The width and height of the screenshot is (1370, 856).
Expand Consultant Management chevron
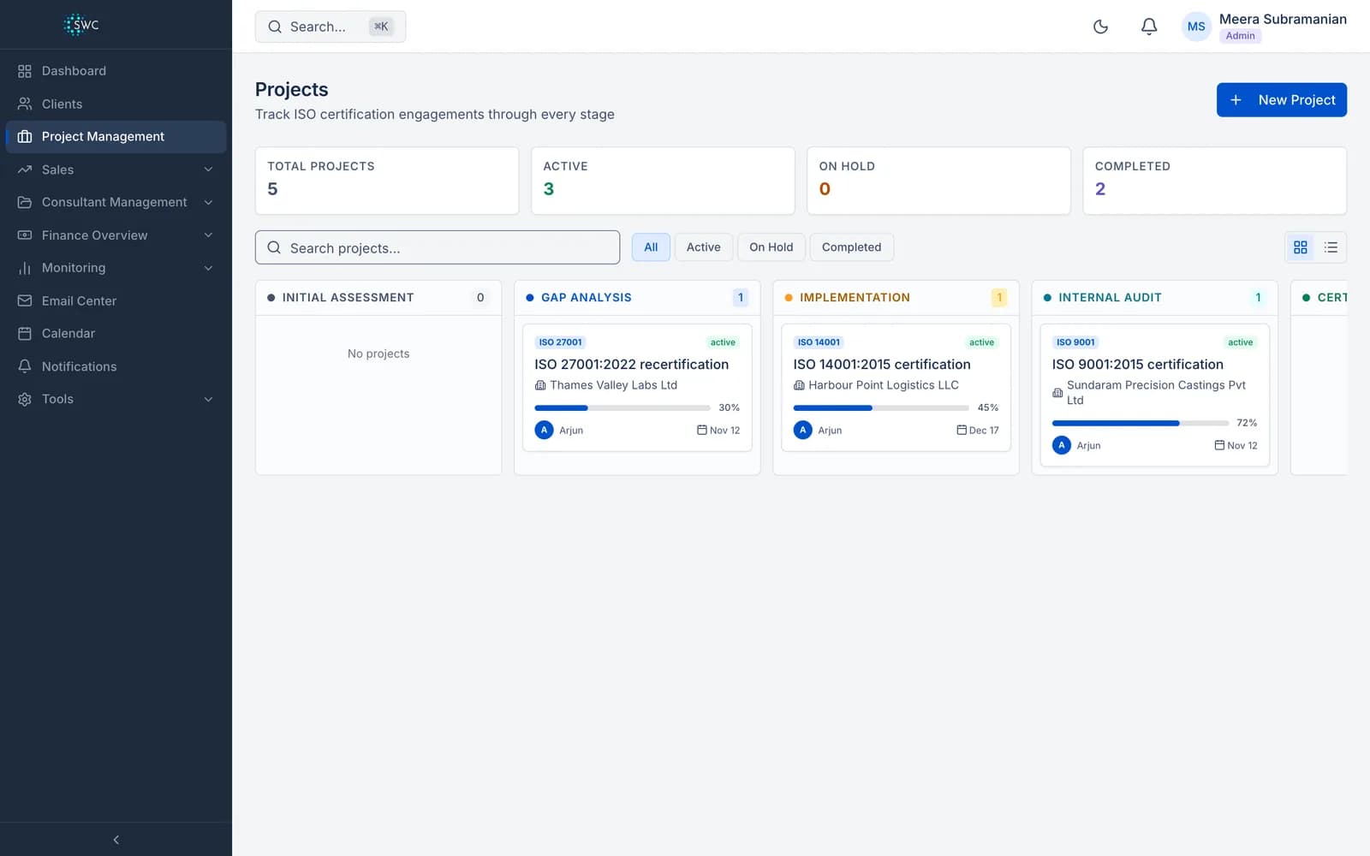pos(208,202)
